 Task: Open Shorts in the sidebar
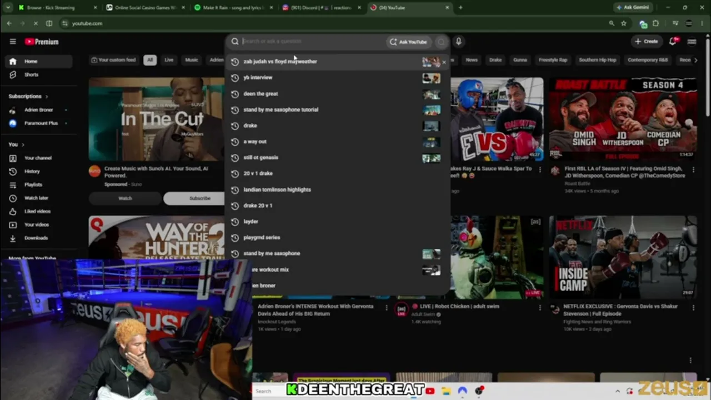pyautogui.click(x=39, y=74)
